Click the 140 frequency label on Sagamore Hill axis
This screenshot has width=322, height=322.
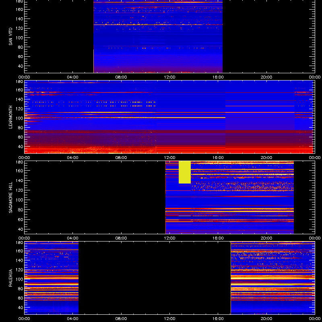[x=19, y=180]
